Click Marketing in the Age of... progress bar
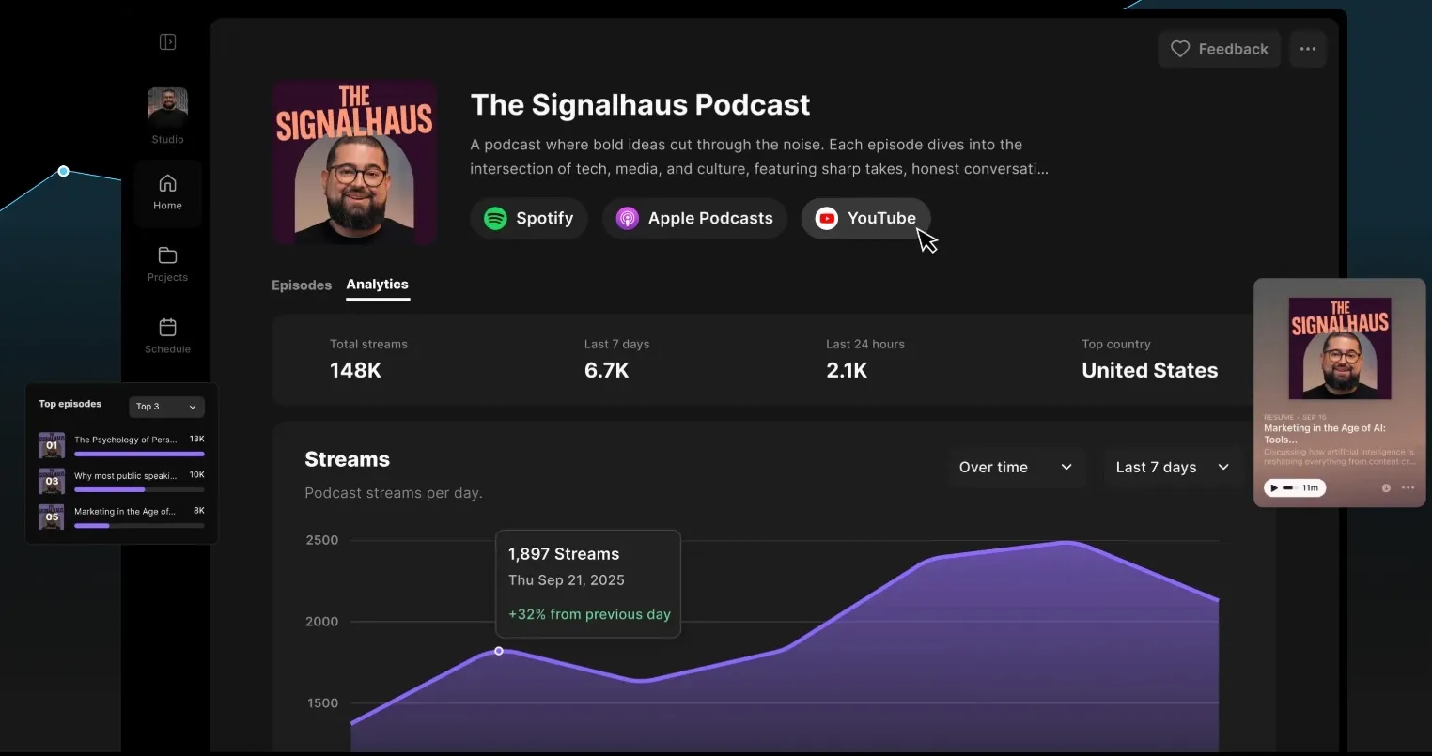1432x756 pixels. (x=139, y=526)
